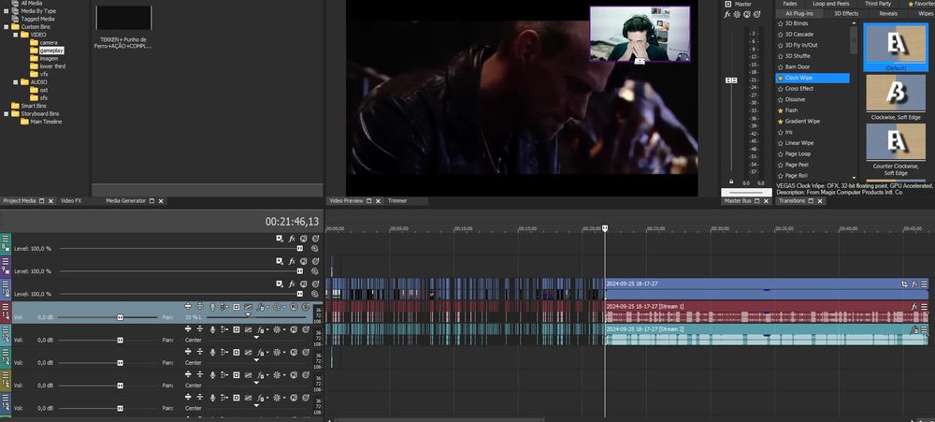Open the menu icon on the Stream 2 audio clip
Viewport: 935px width, 422px height.
click(x=925, y=329)
